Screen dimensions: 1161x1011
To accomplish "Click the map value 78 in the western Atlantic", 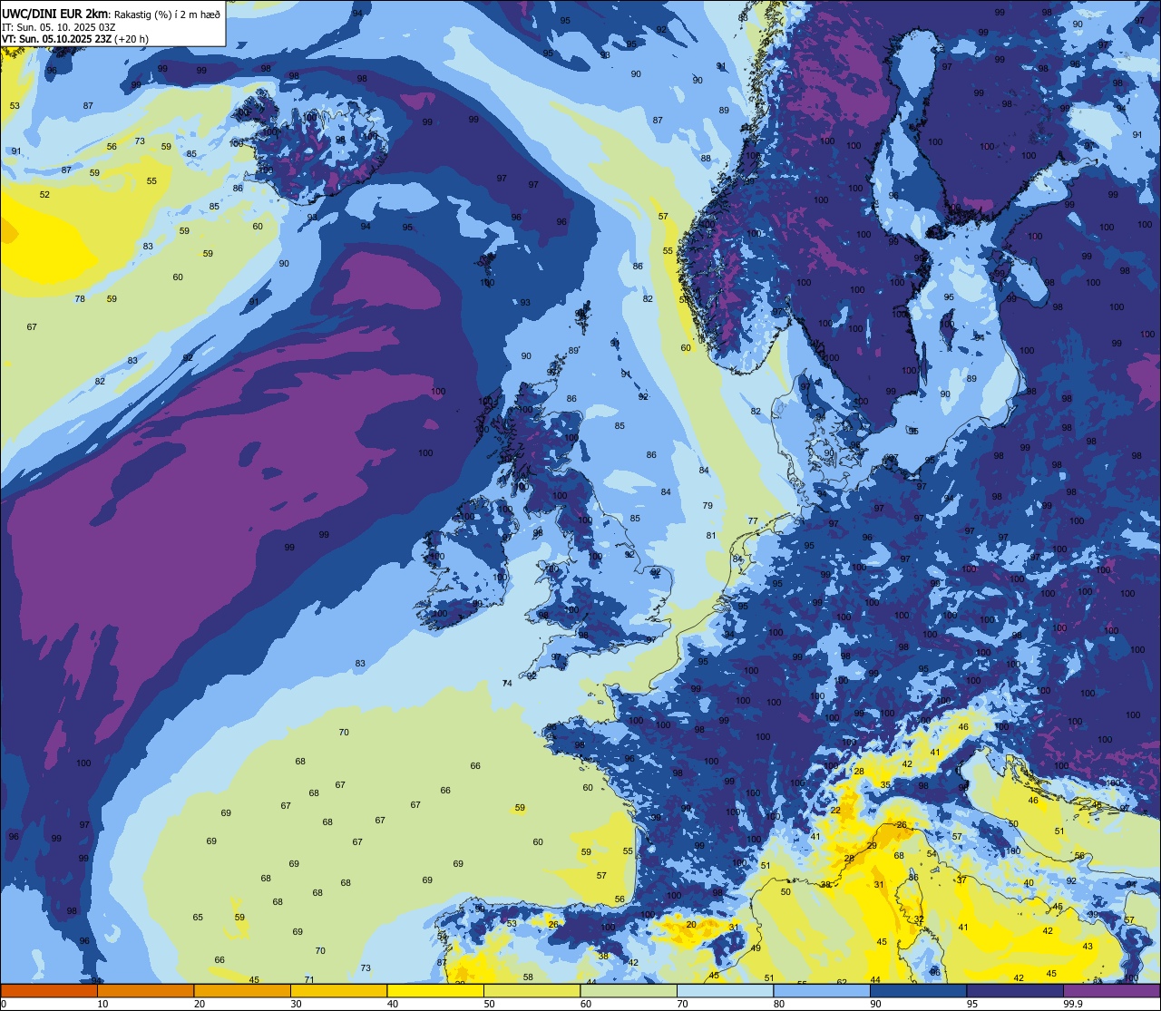I will [80, 298].
